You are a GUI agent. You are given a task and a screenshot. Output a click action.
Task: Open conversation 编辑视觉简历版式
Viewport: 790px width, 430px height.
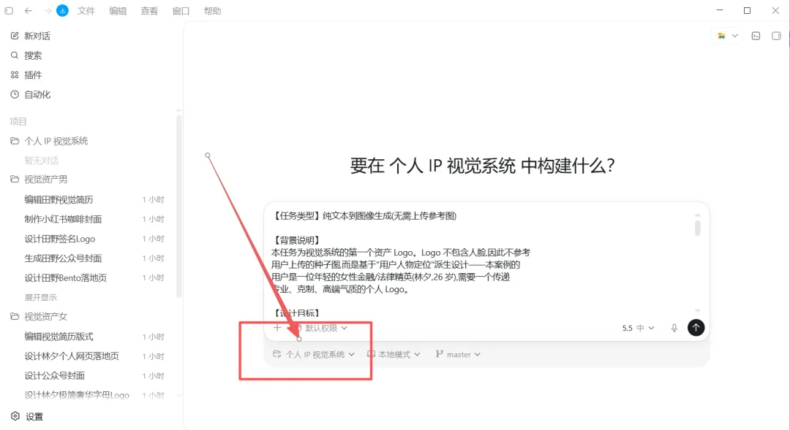click(59, 337)
